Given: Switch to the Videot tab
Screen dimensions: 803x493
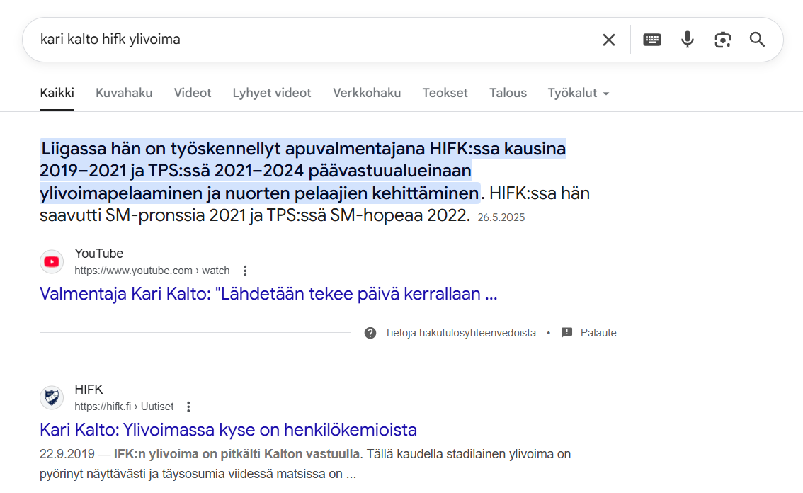Looking at the screenshot, I should click(193, 93).
